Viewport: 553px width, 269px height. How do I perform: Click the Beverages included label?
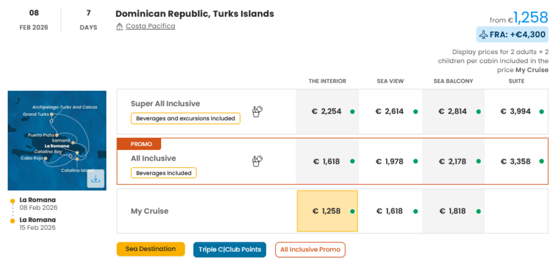point(164,173)
